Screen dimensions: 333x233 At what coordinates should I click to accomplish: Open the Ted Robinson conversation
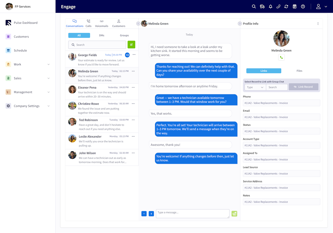click(102, 125)
